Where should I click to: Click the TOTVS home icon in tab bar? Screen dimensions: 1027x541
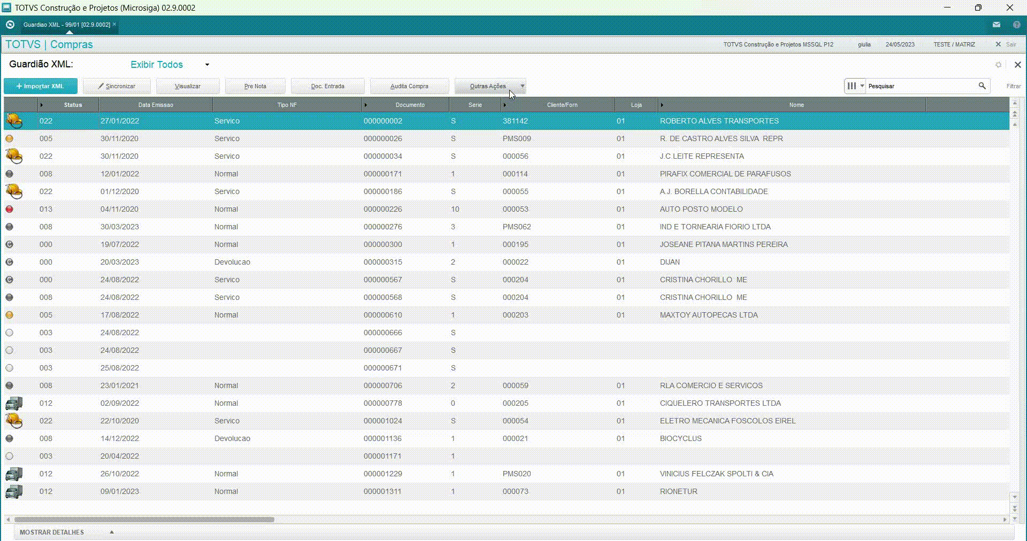10,25
